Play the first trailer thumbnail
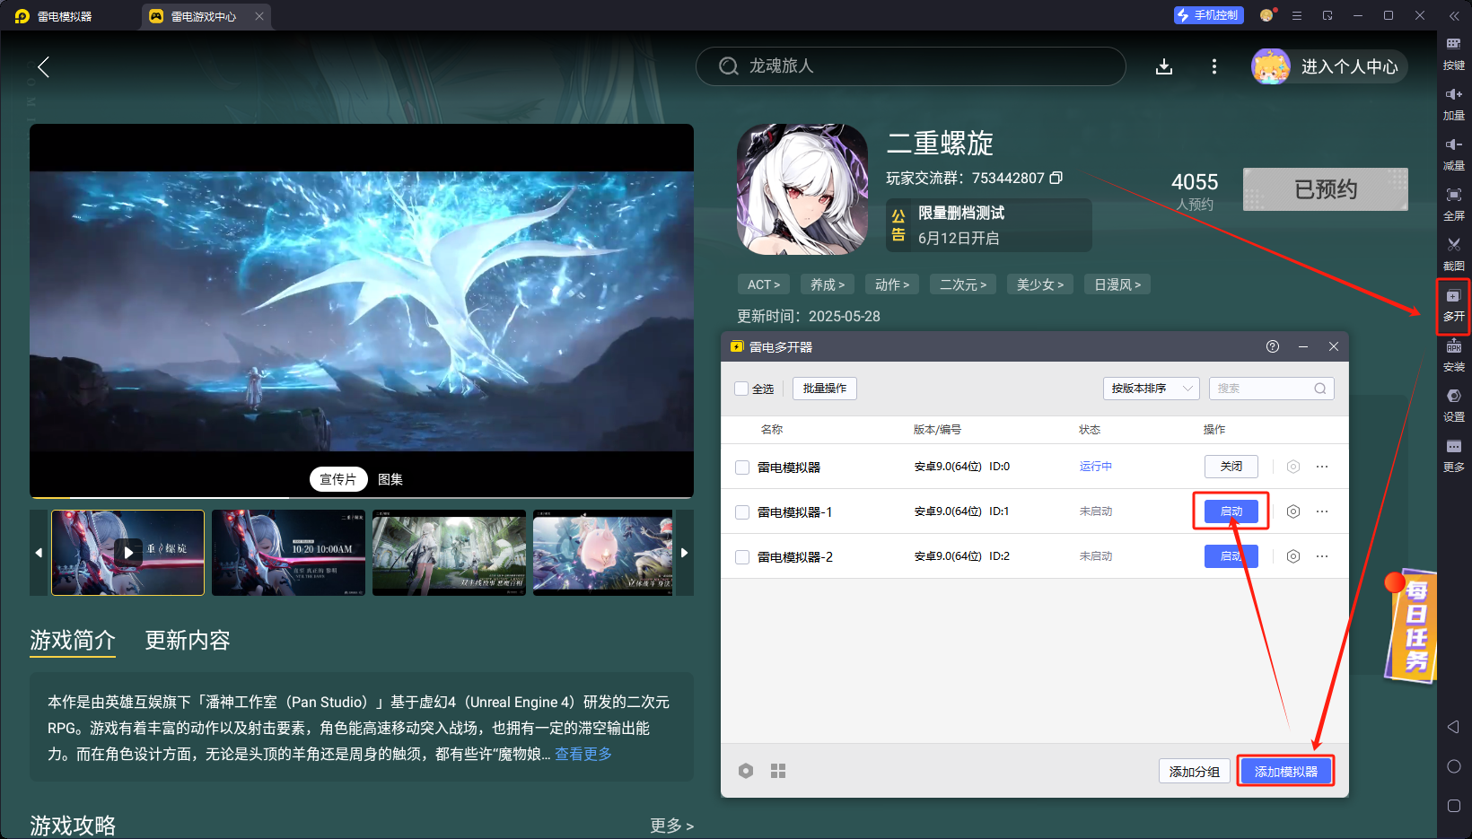The image size is (1472, 839). click(x=128, y=553)
